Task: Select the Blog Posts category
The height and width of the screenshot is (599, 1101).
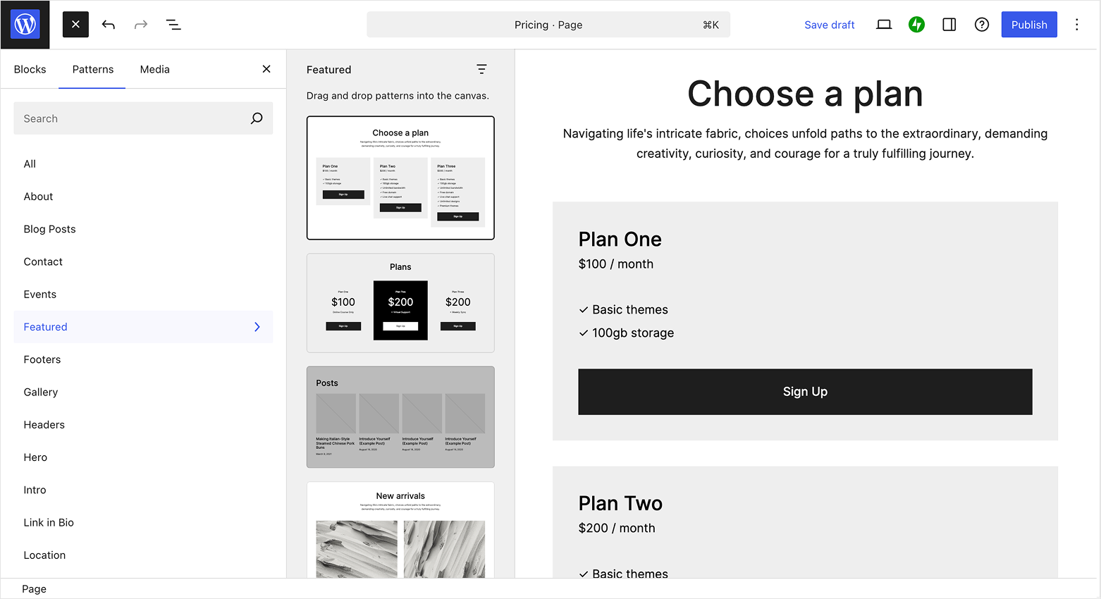Action: tap(143, 229)
